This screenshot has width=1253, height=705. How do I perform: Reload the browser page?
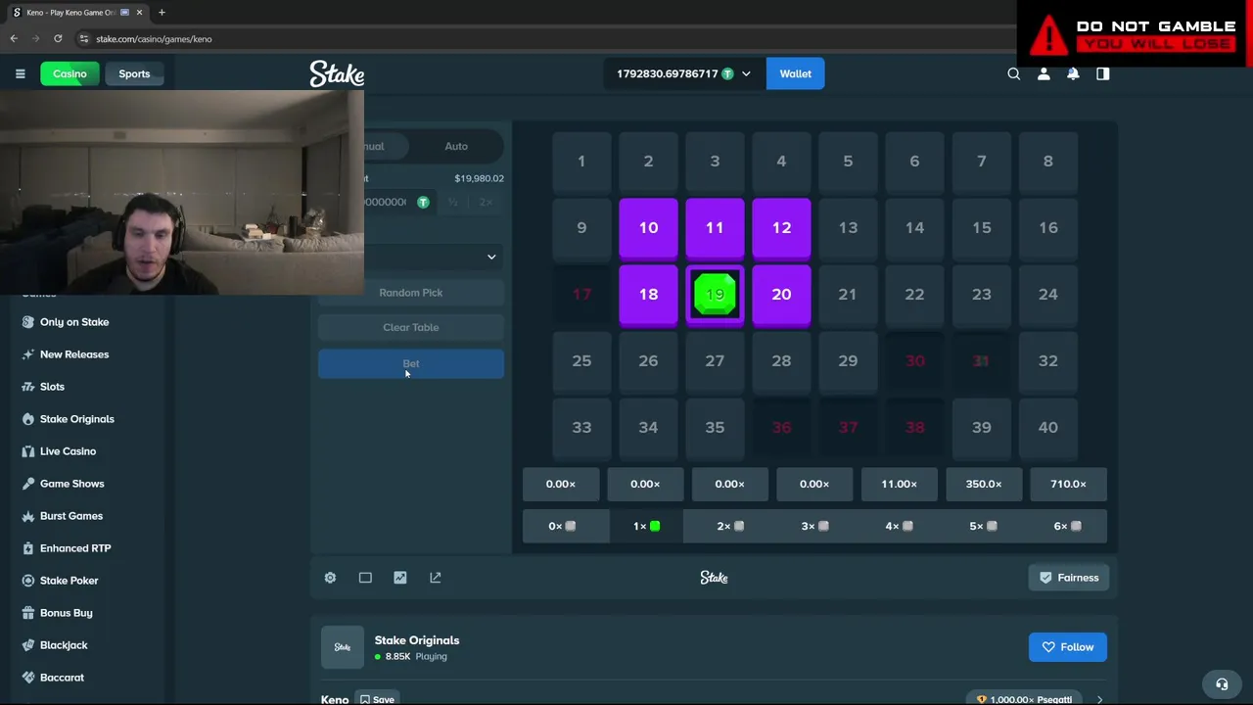click(58, 39)
